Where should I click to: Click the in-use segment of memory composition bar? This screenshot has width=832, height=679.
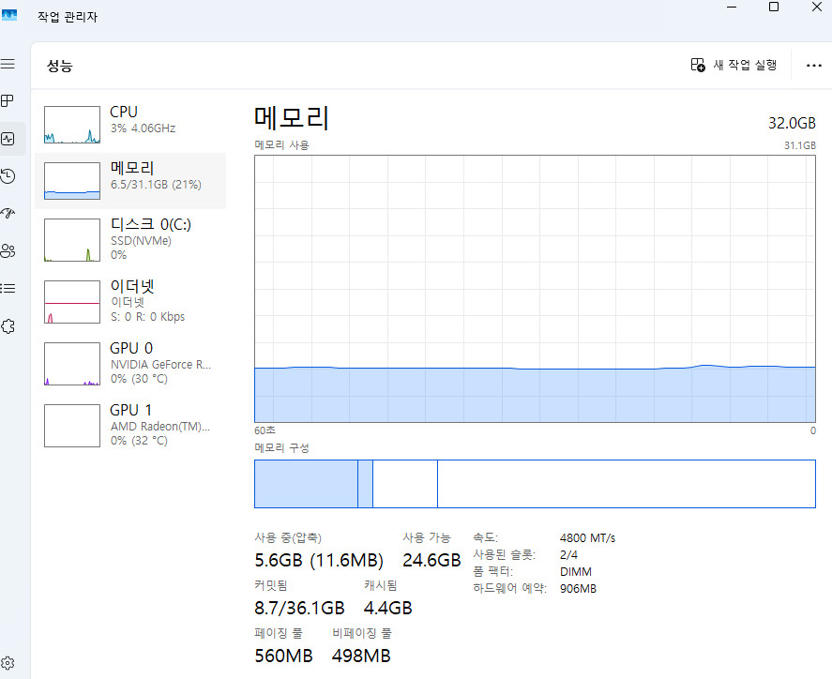pyautogui.click(x=306, y=484)
